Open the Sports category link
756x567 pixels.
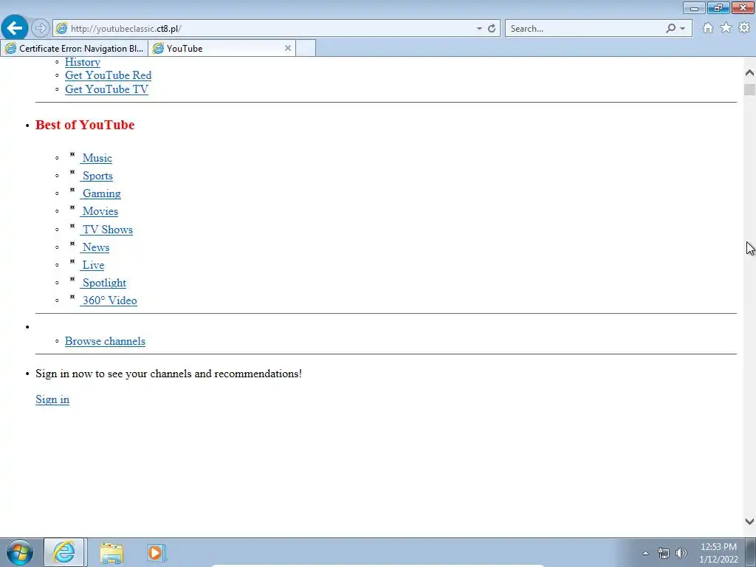coord(97,176)
